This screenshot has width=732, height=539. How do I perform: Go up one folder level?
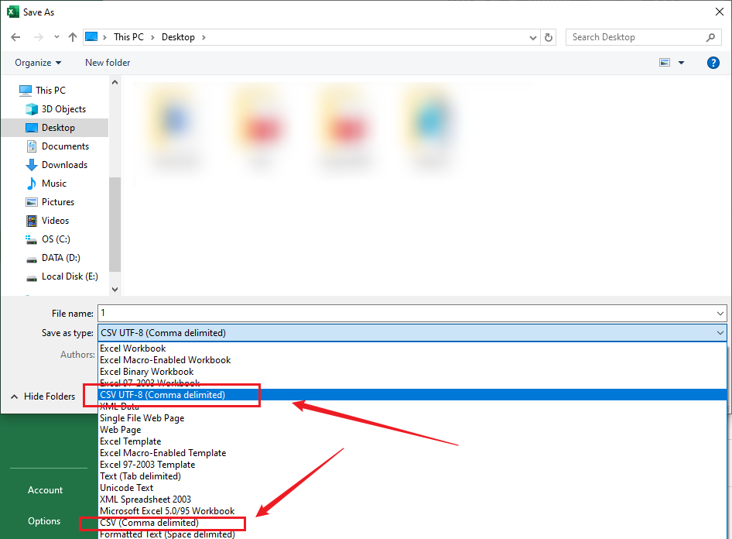[x=73, y=37]
